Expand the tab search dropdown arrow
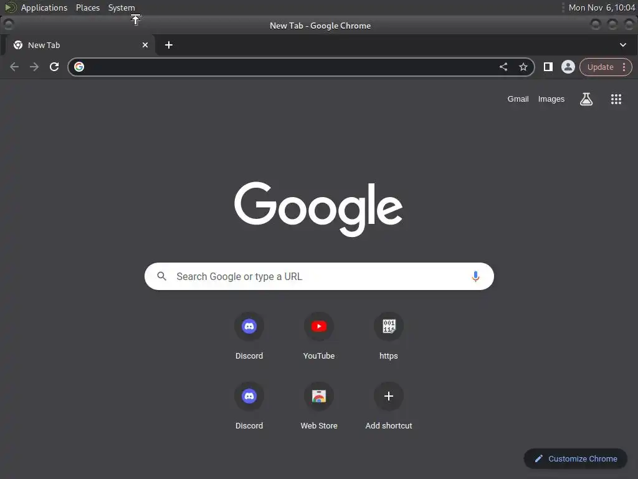The image size is (638, 479). (x=623, y=45)
